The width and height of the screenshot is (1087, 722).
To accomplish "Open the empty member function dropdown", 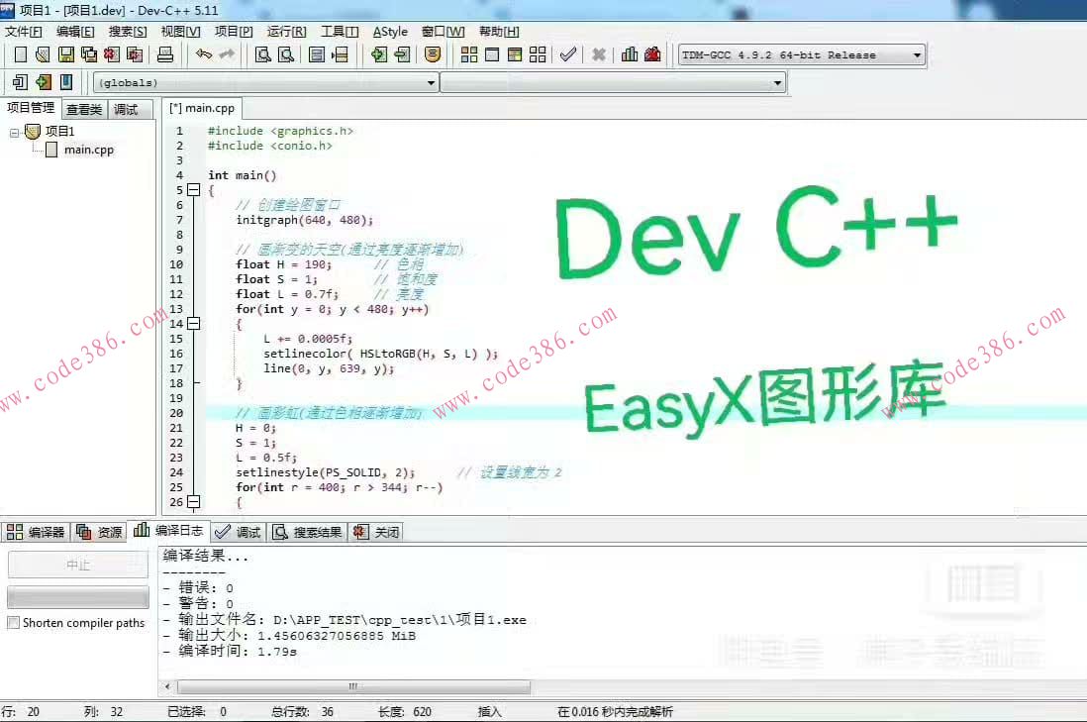I will (777, 83).
